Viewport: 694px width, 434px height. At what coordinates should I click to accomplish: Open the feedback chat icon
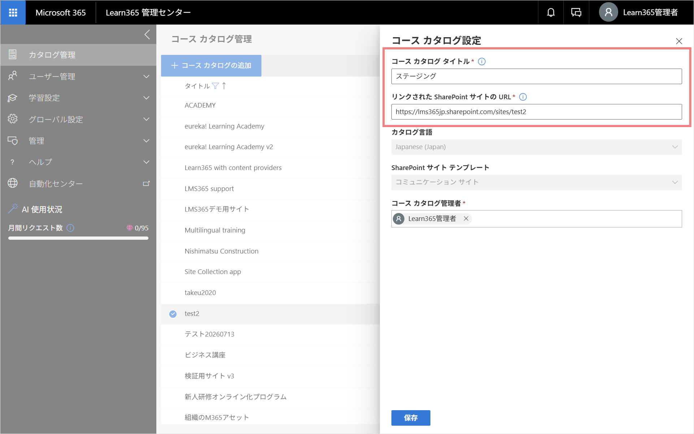(576, 13)
